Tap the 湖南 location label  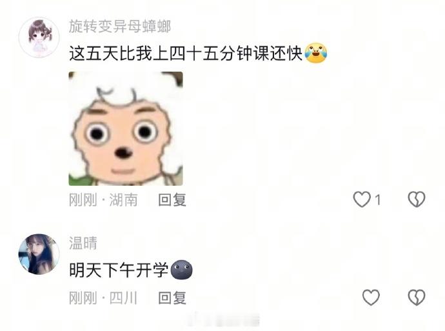(x=124, y=200)
